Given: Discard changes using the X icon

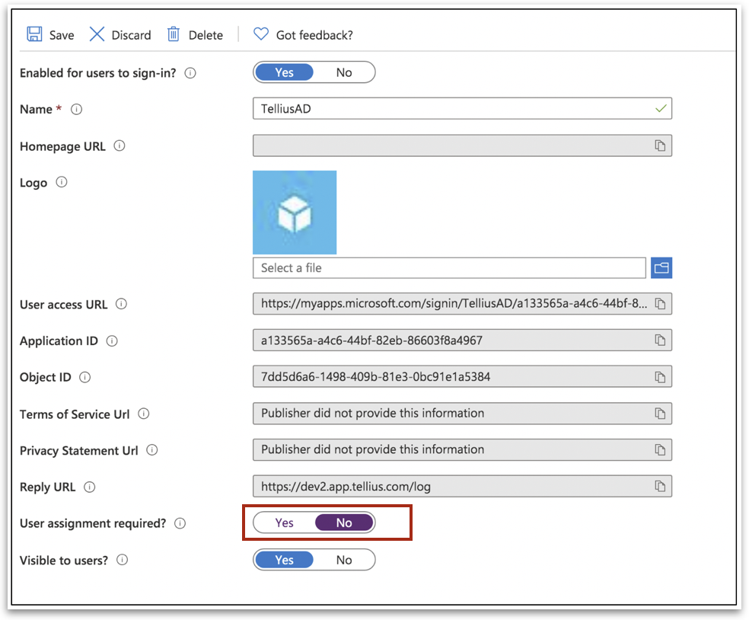Looking at the screenshot, I should [97, 34].
